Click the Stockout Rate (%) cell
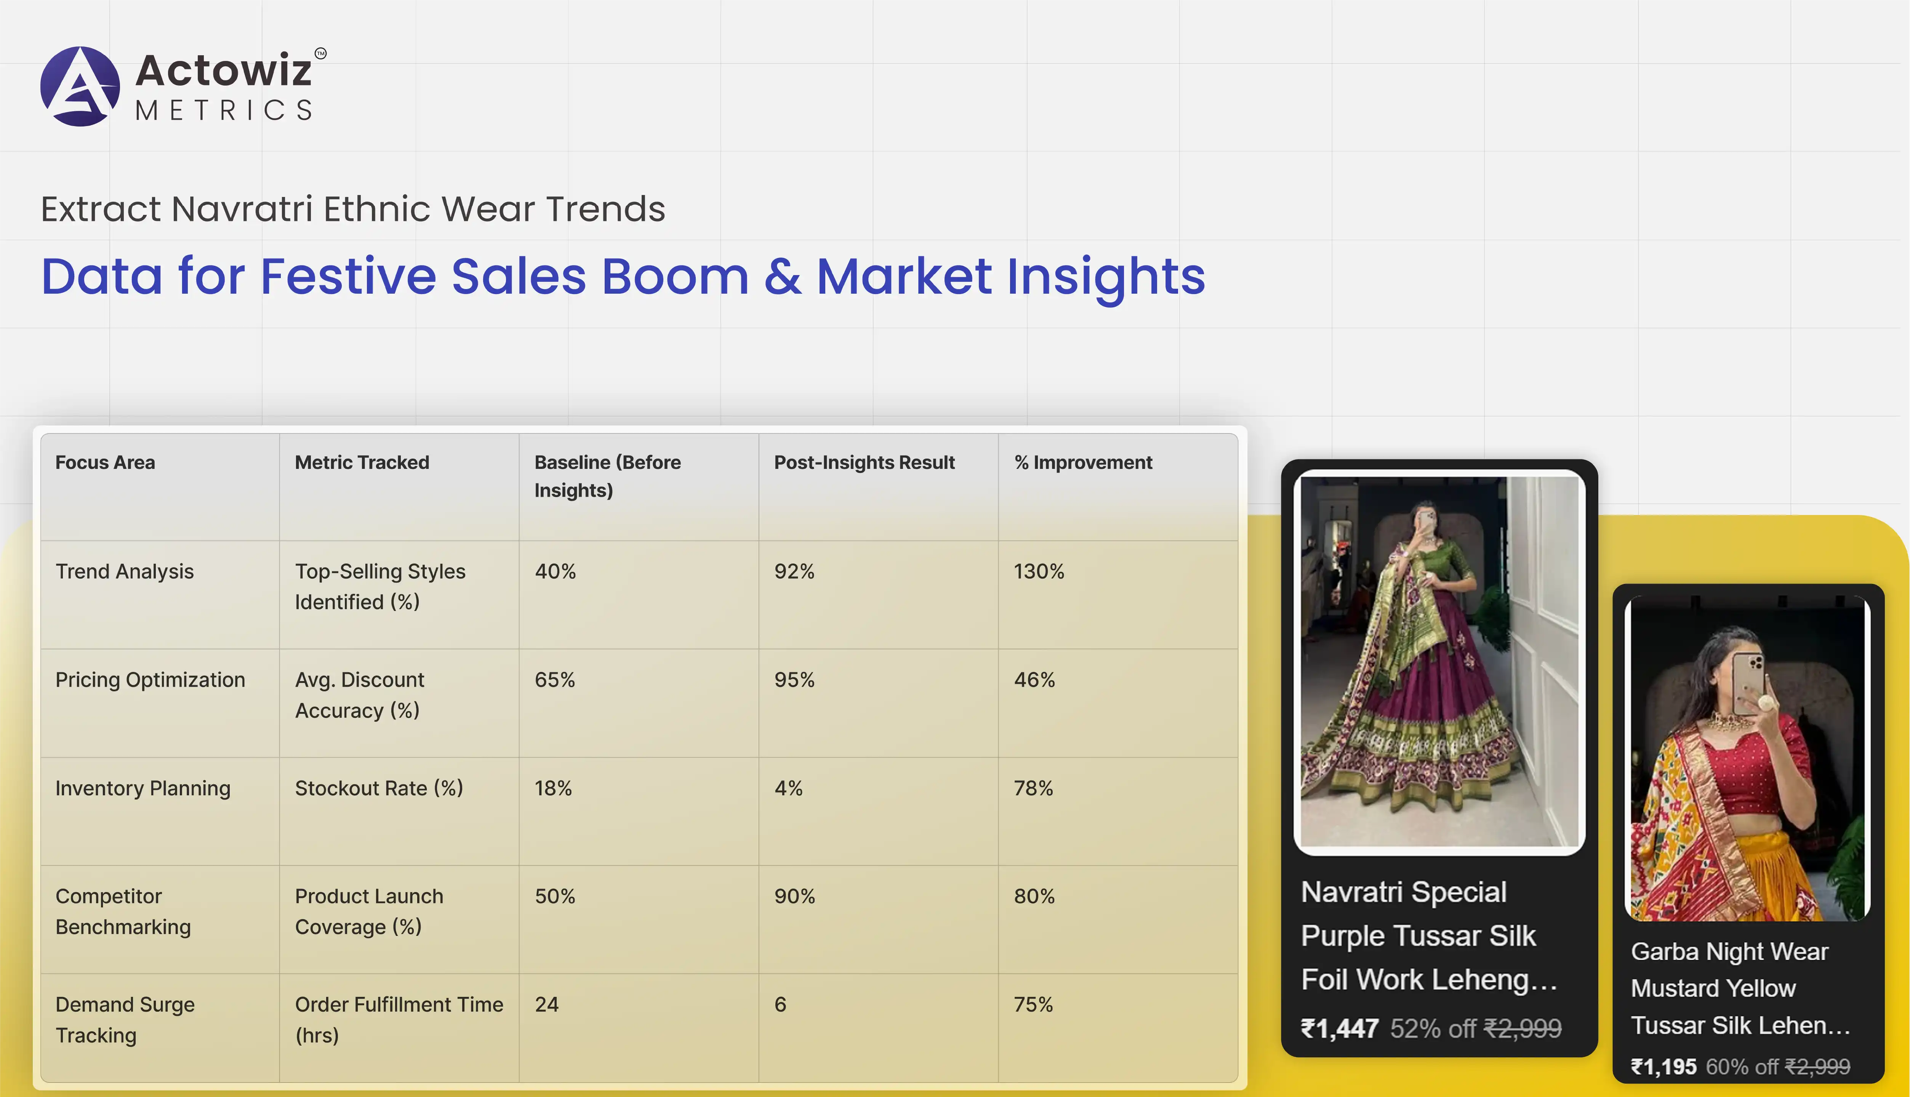The image size is (1910, 1097). [379, 788]
